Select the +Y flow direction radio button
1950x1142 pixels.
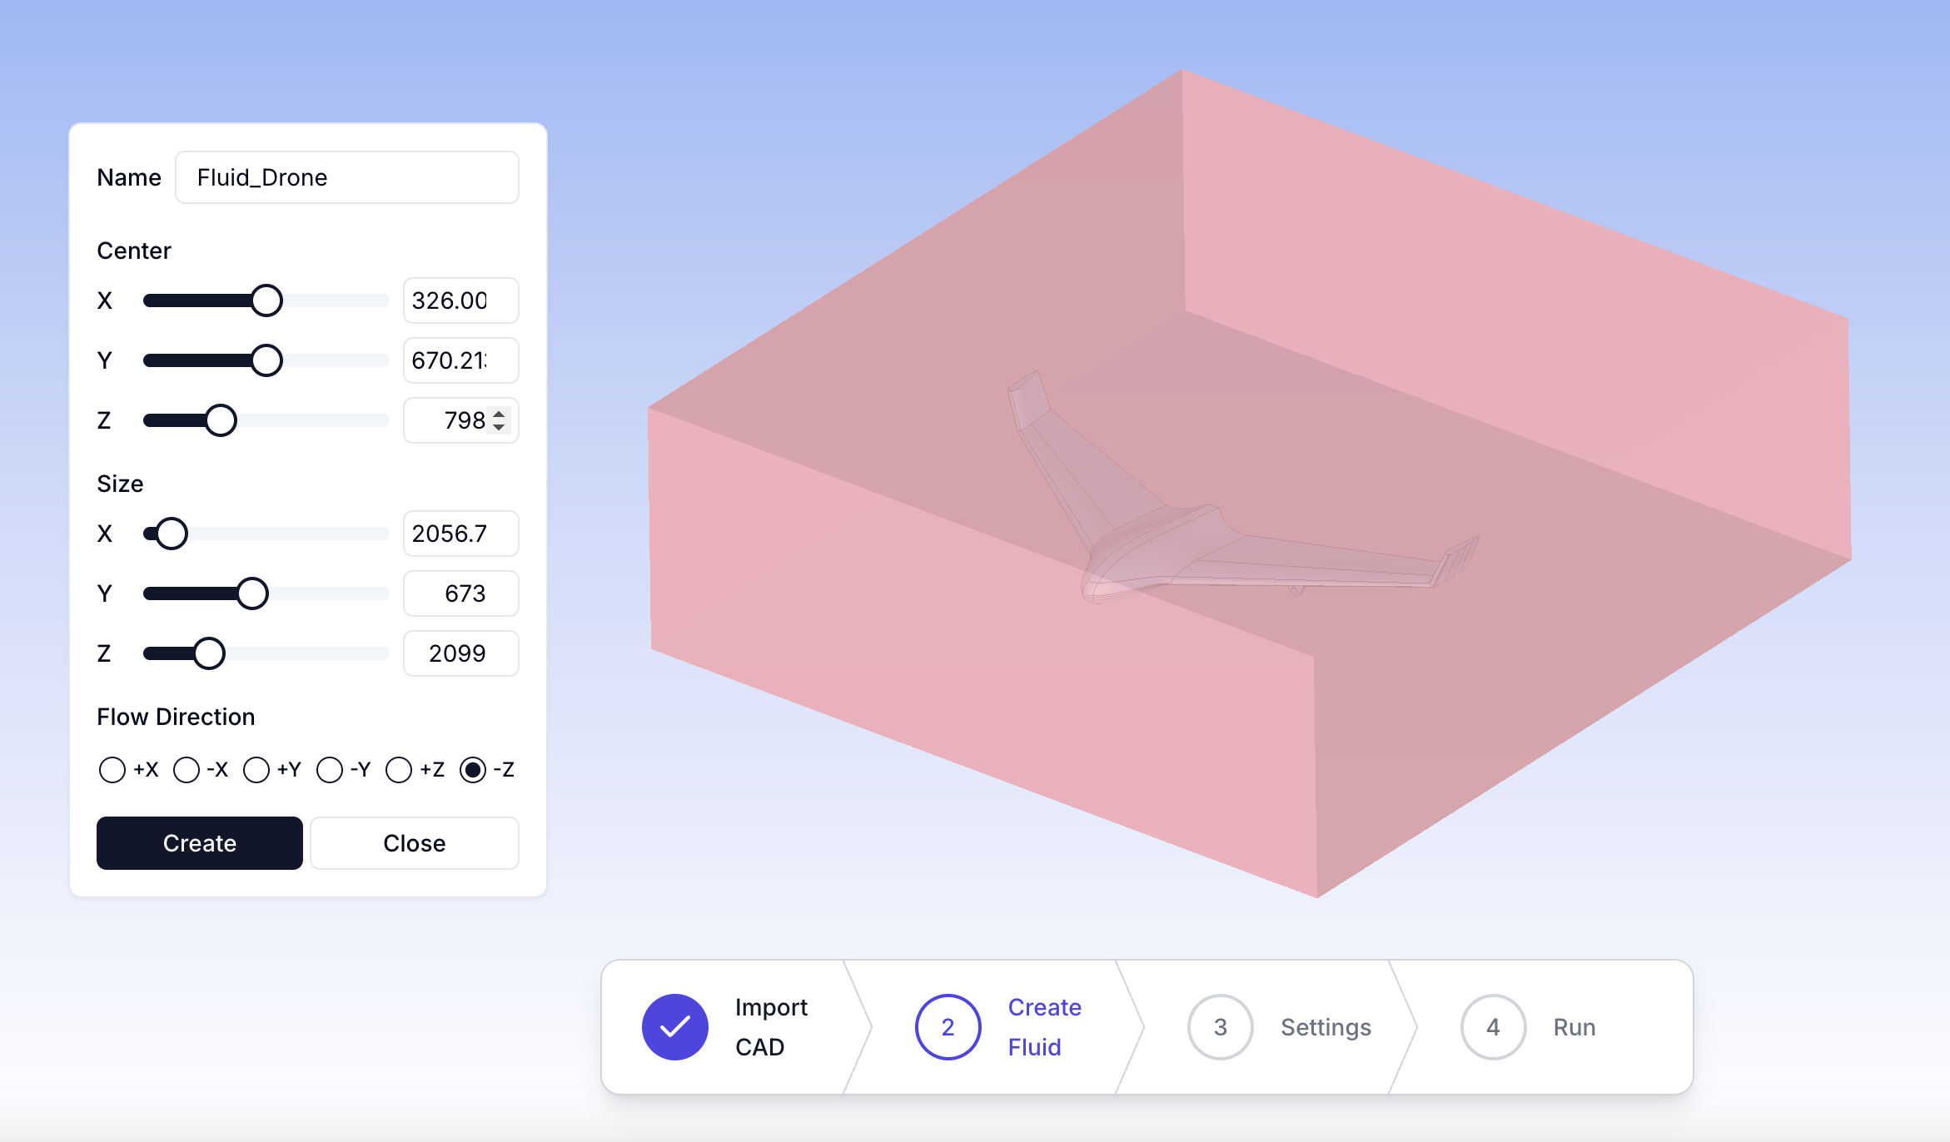256,770
